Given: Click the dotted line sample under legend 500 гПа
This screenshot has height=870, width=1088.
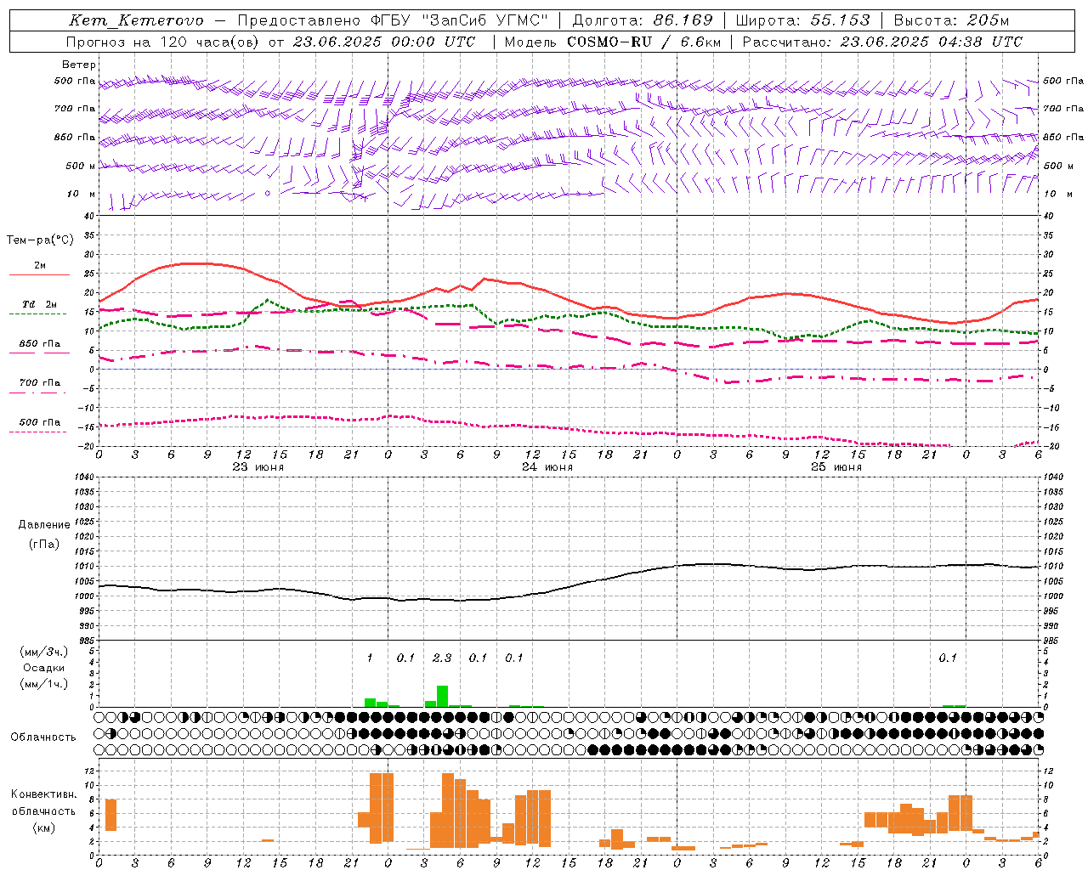Looking at the screenshot, I should coord(38,432).
